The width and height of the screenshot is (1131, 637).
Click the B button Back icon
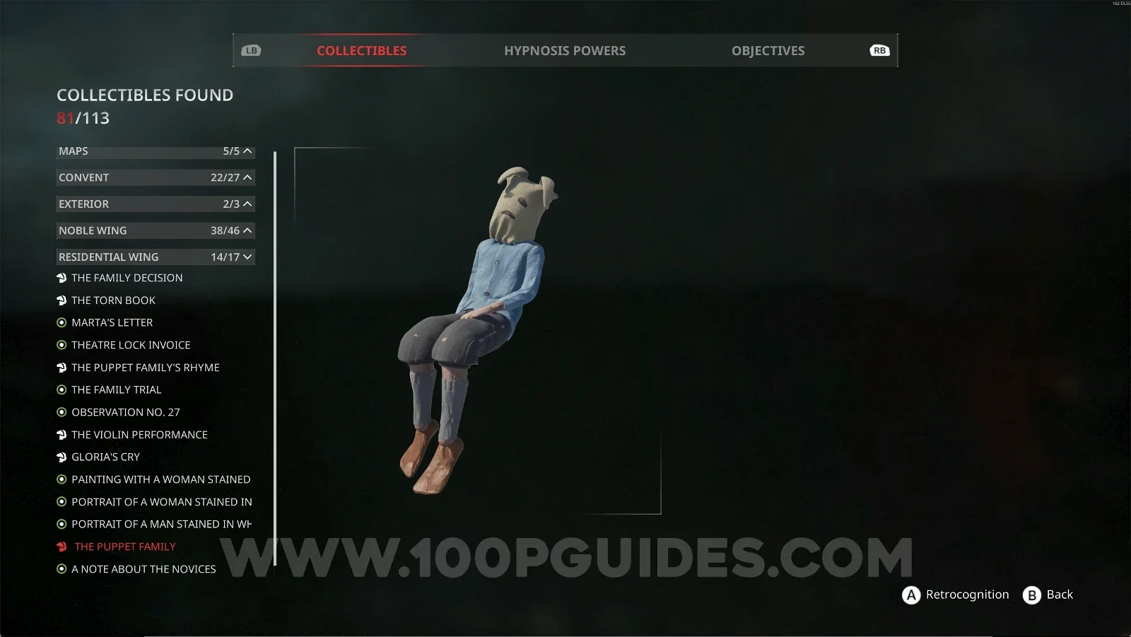[1032, 595]
